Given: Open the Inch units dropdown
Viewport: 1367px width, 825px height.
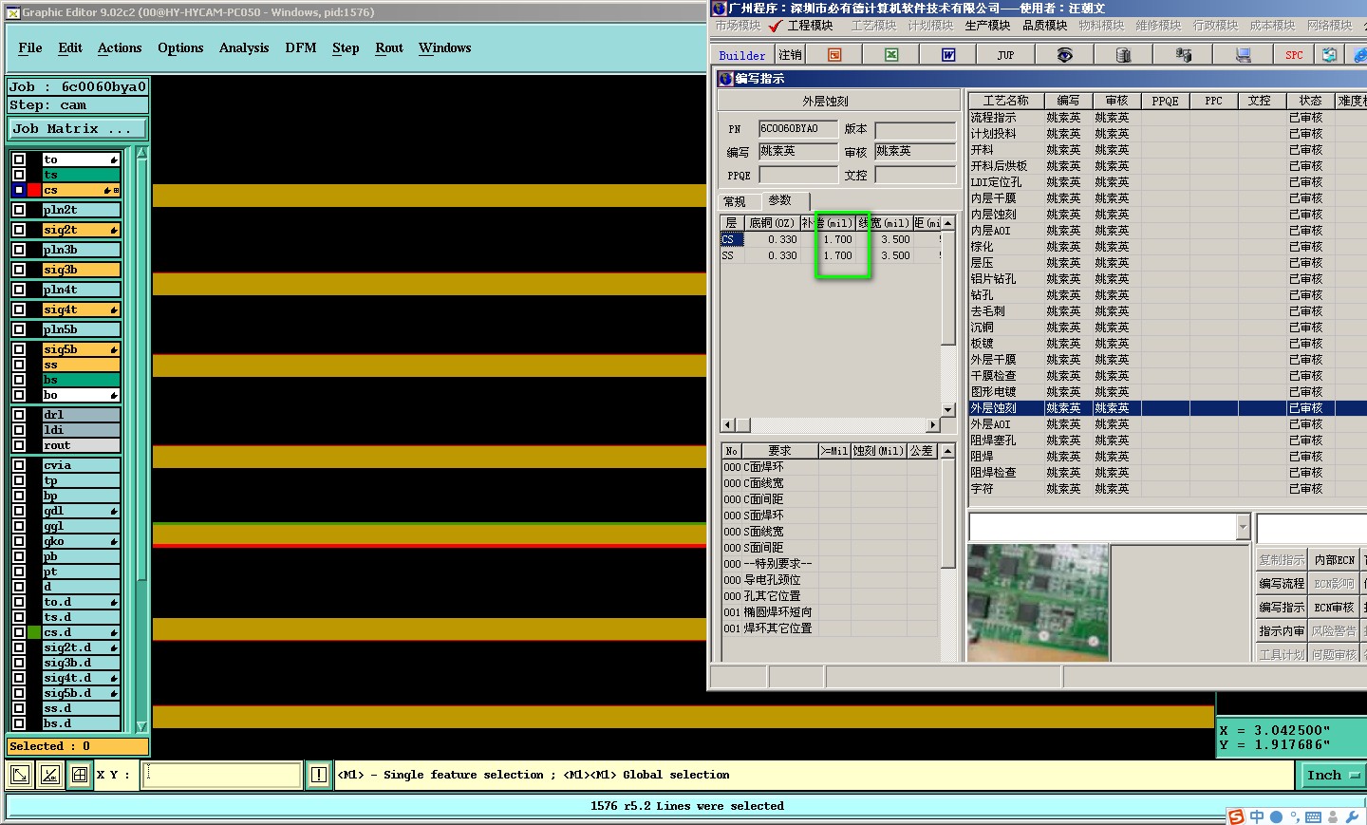Looking at the screenshot, I should (x=1331, y=775).
